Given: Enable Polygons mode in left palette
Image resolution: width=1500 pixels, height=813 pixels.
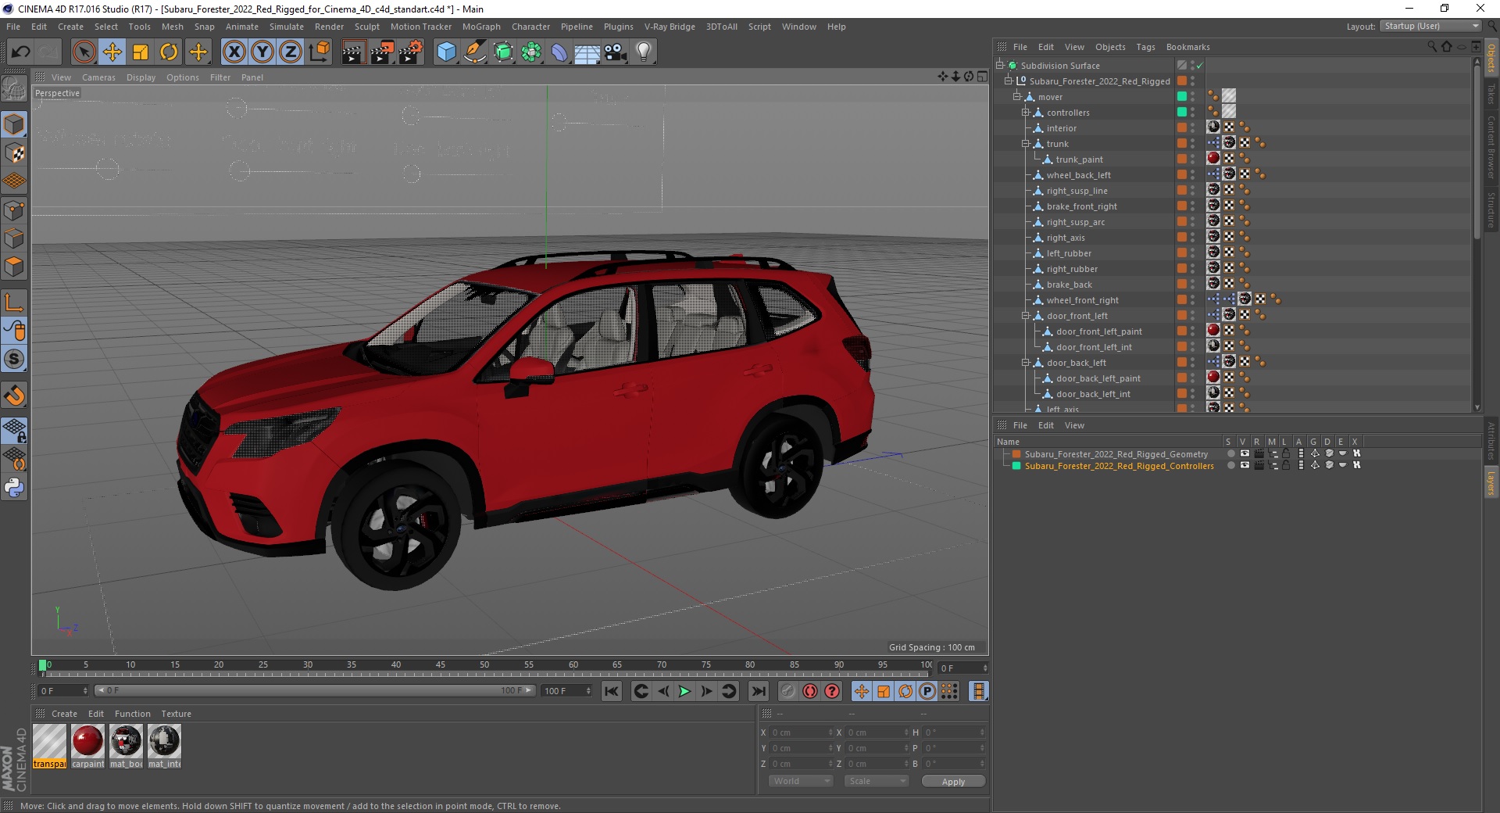Looking at the screenshot, I should (14, 267).
